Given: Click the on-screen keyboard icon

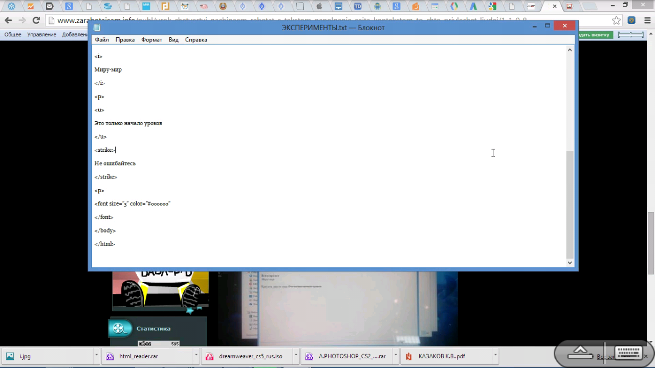Looking at the screenshot, I should click(628, 354).
